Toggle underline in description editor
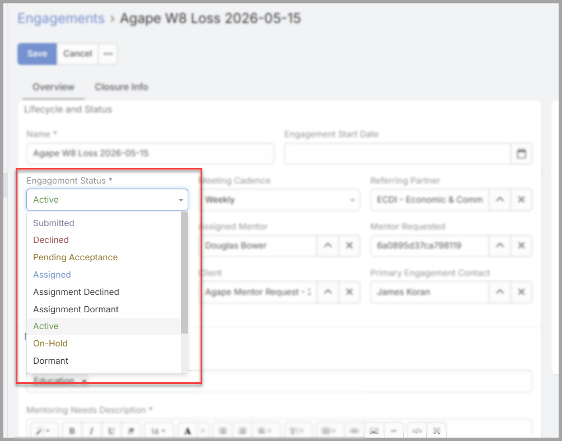This screenshot has height=441, width=562. pos(111,431)
